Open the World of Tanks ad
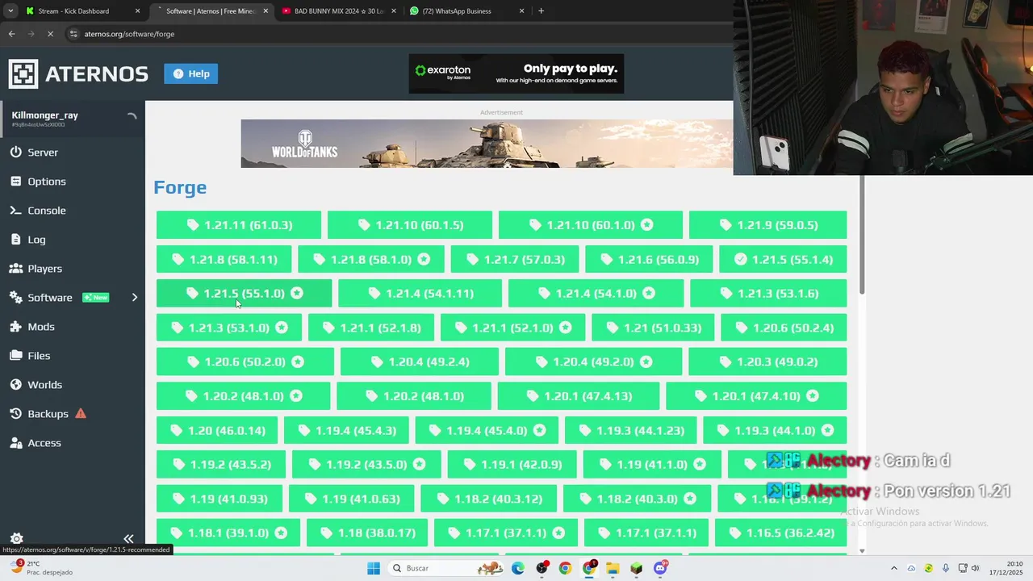This screenshot has height=581, width=1033. click(487, 144)
